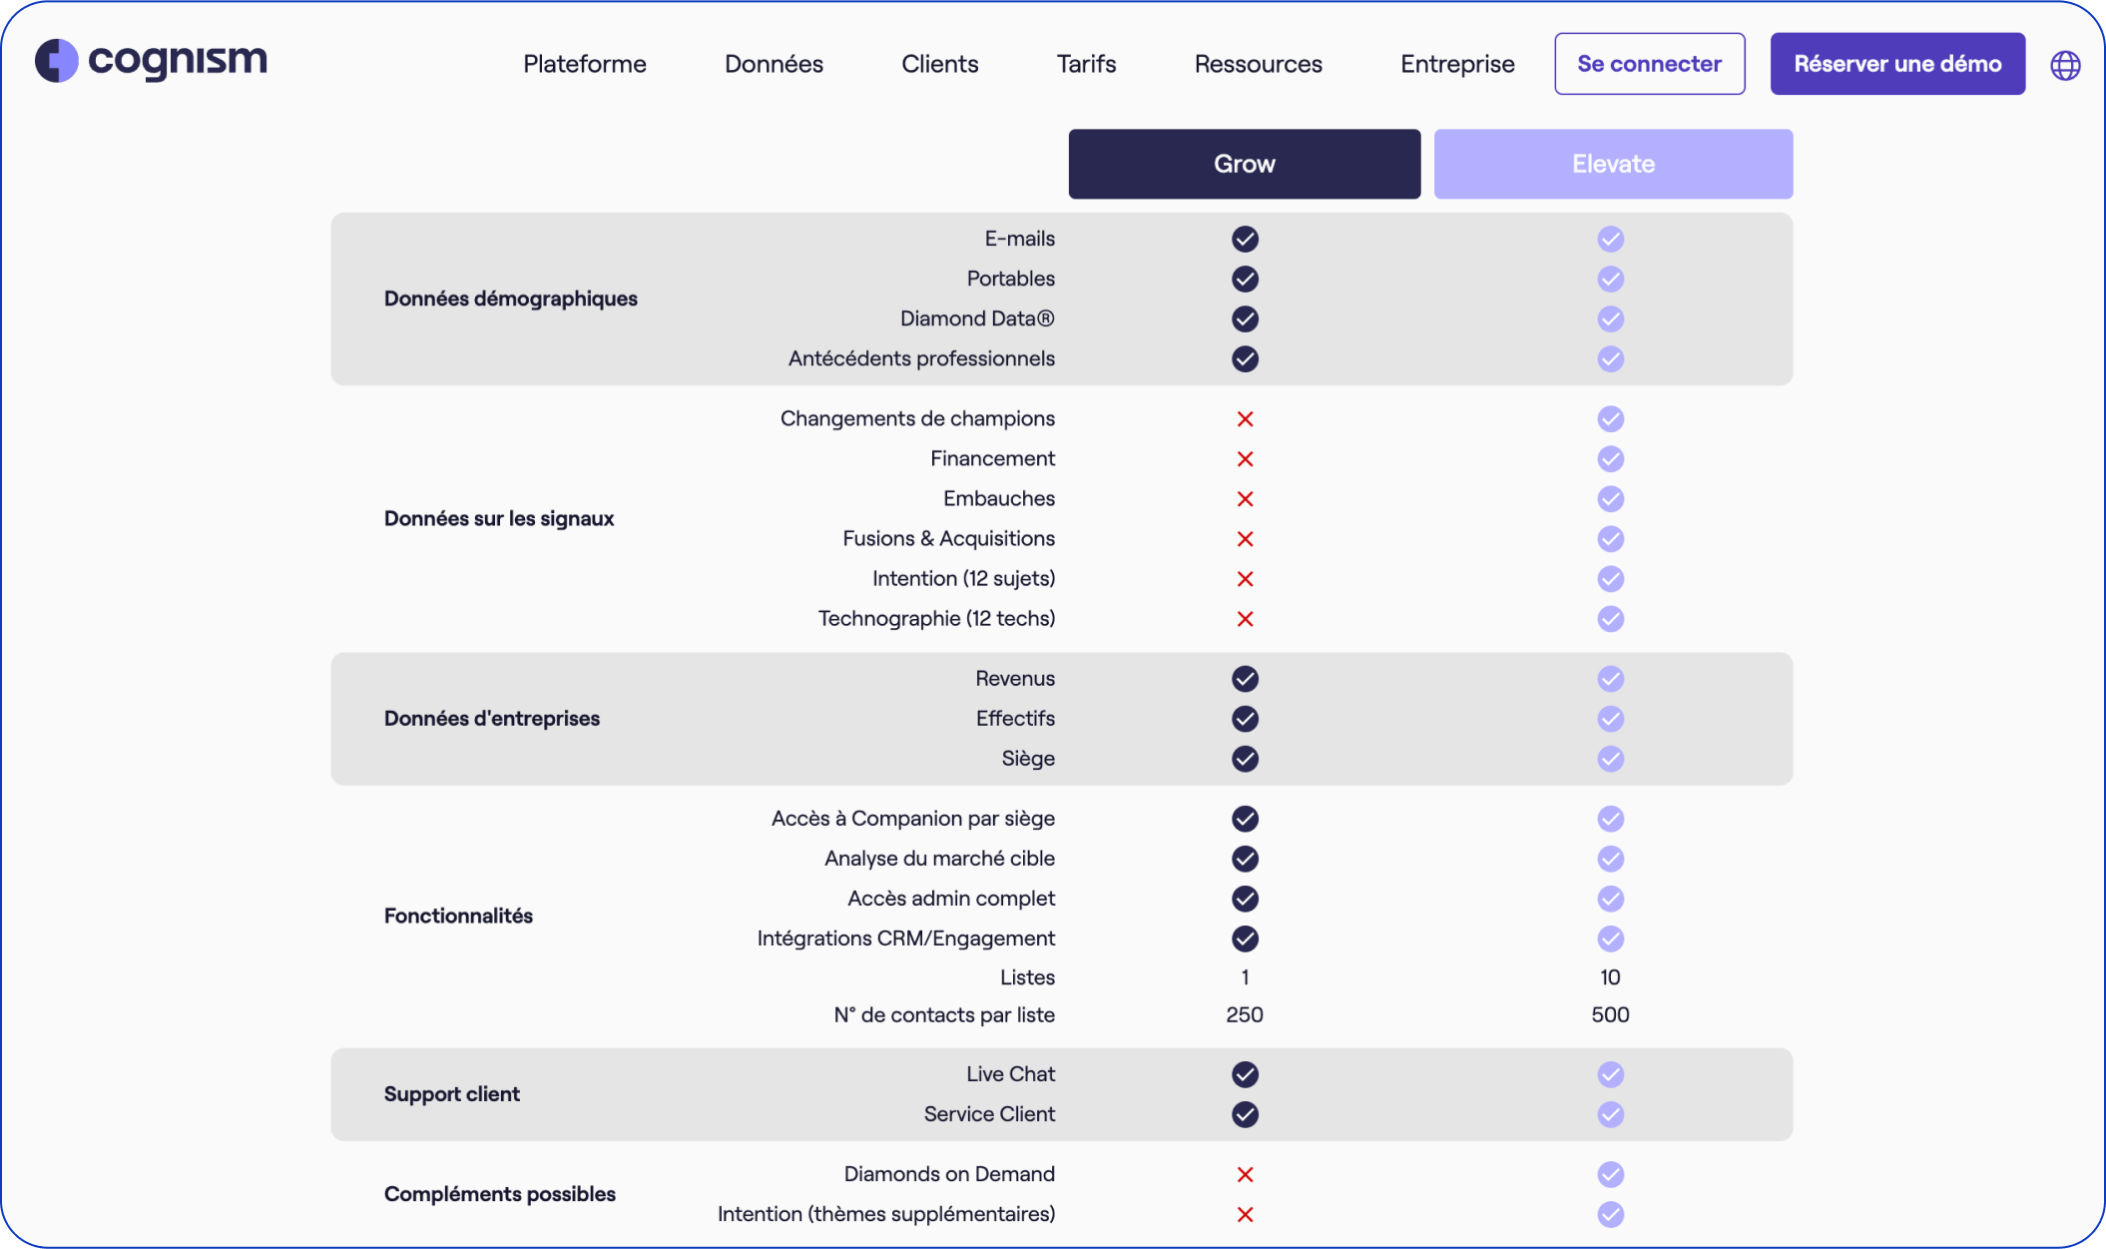Click the Elevate value 500 contacts par liste
This screenshot has height=1249, width=2106.
click(1610, 1014)
